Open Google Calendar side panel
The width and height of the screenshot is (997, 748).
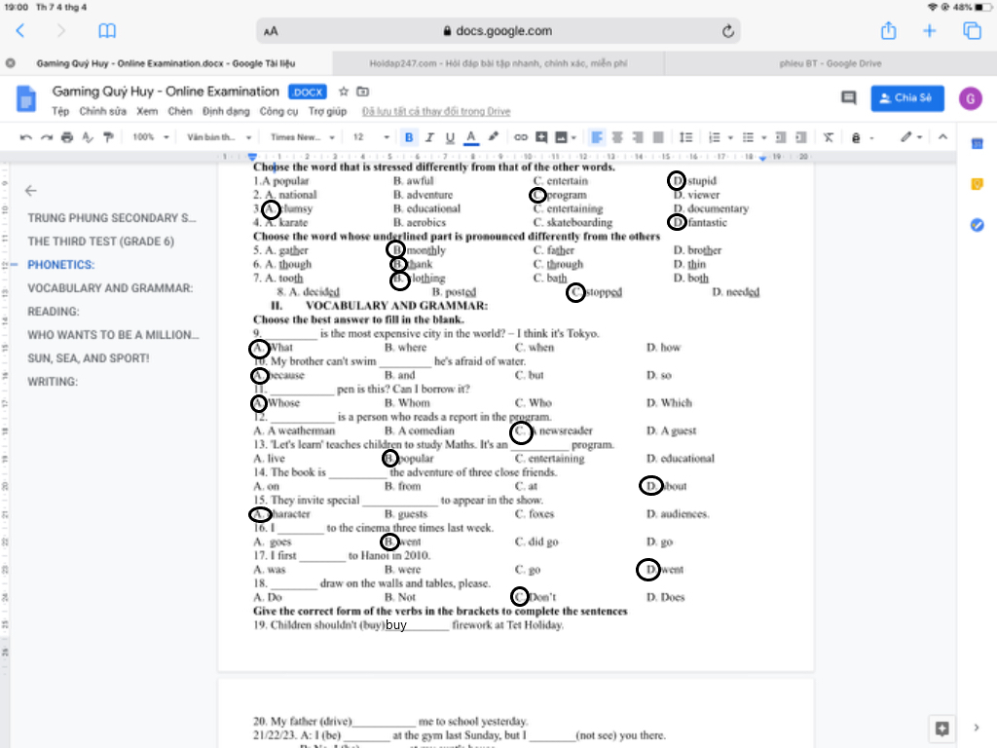pyautogui.click(x=978, y=144)
